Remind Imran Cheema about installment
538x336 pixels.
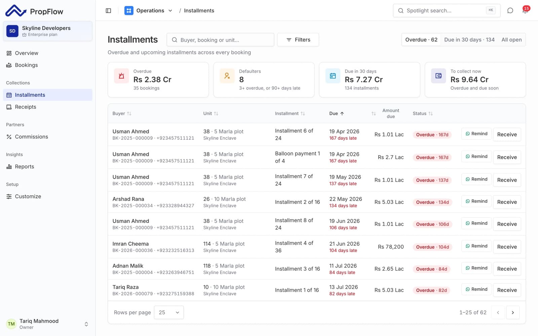point(476,246)
